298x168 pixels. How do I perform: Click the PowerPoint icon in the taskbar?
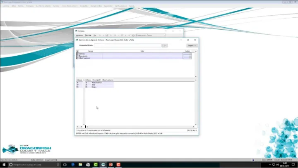pos(111,164)
